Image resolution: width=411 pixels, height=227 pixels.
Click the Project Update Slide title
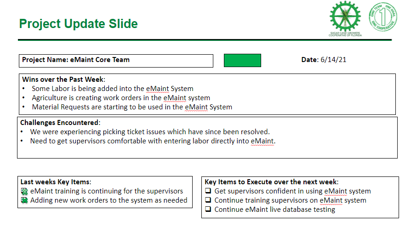pyautogui.click(x=78, y=24)
